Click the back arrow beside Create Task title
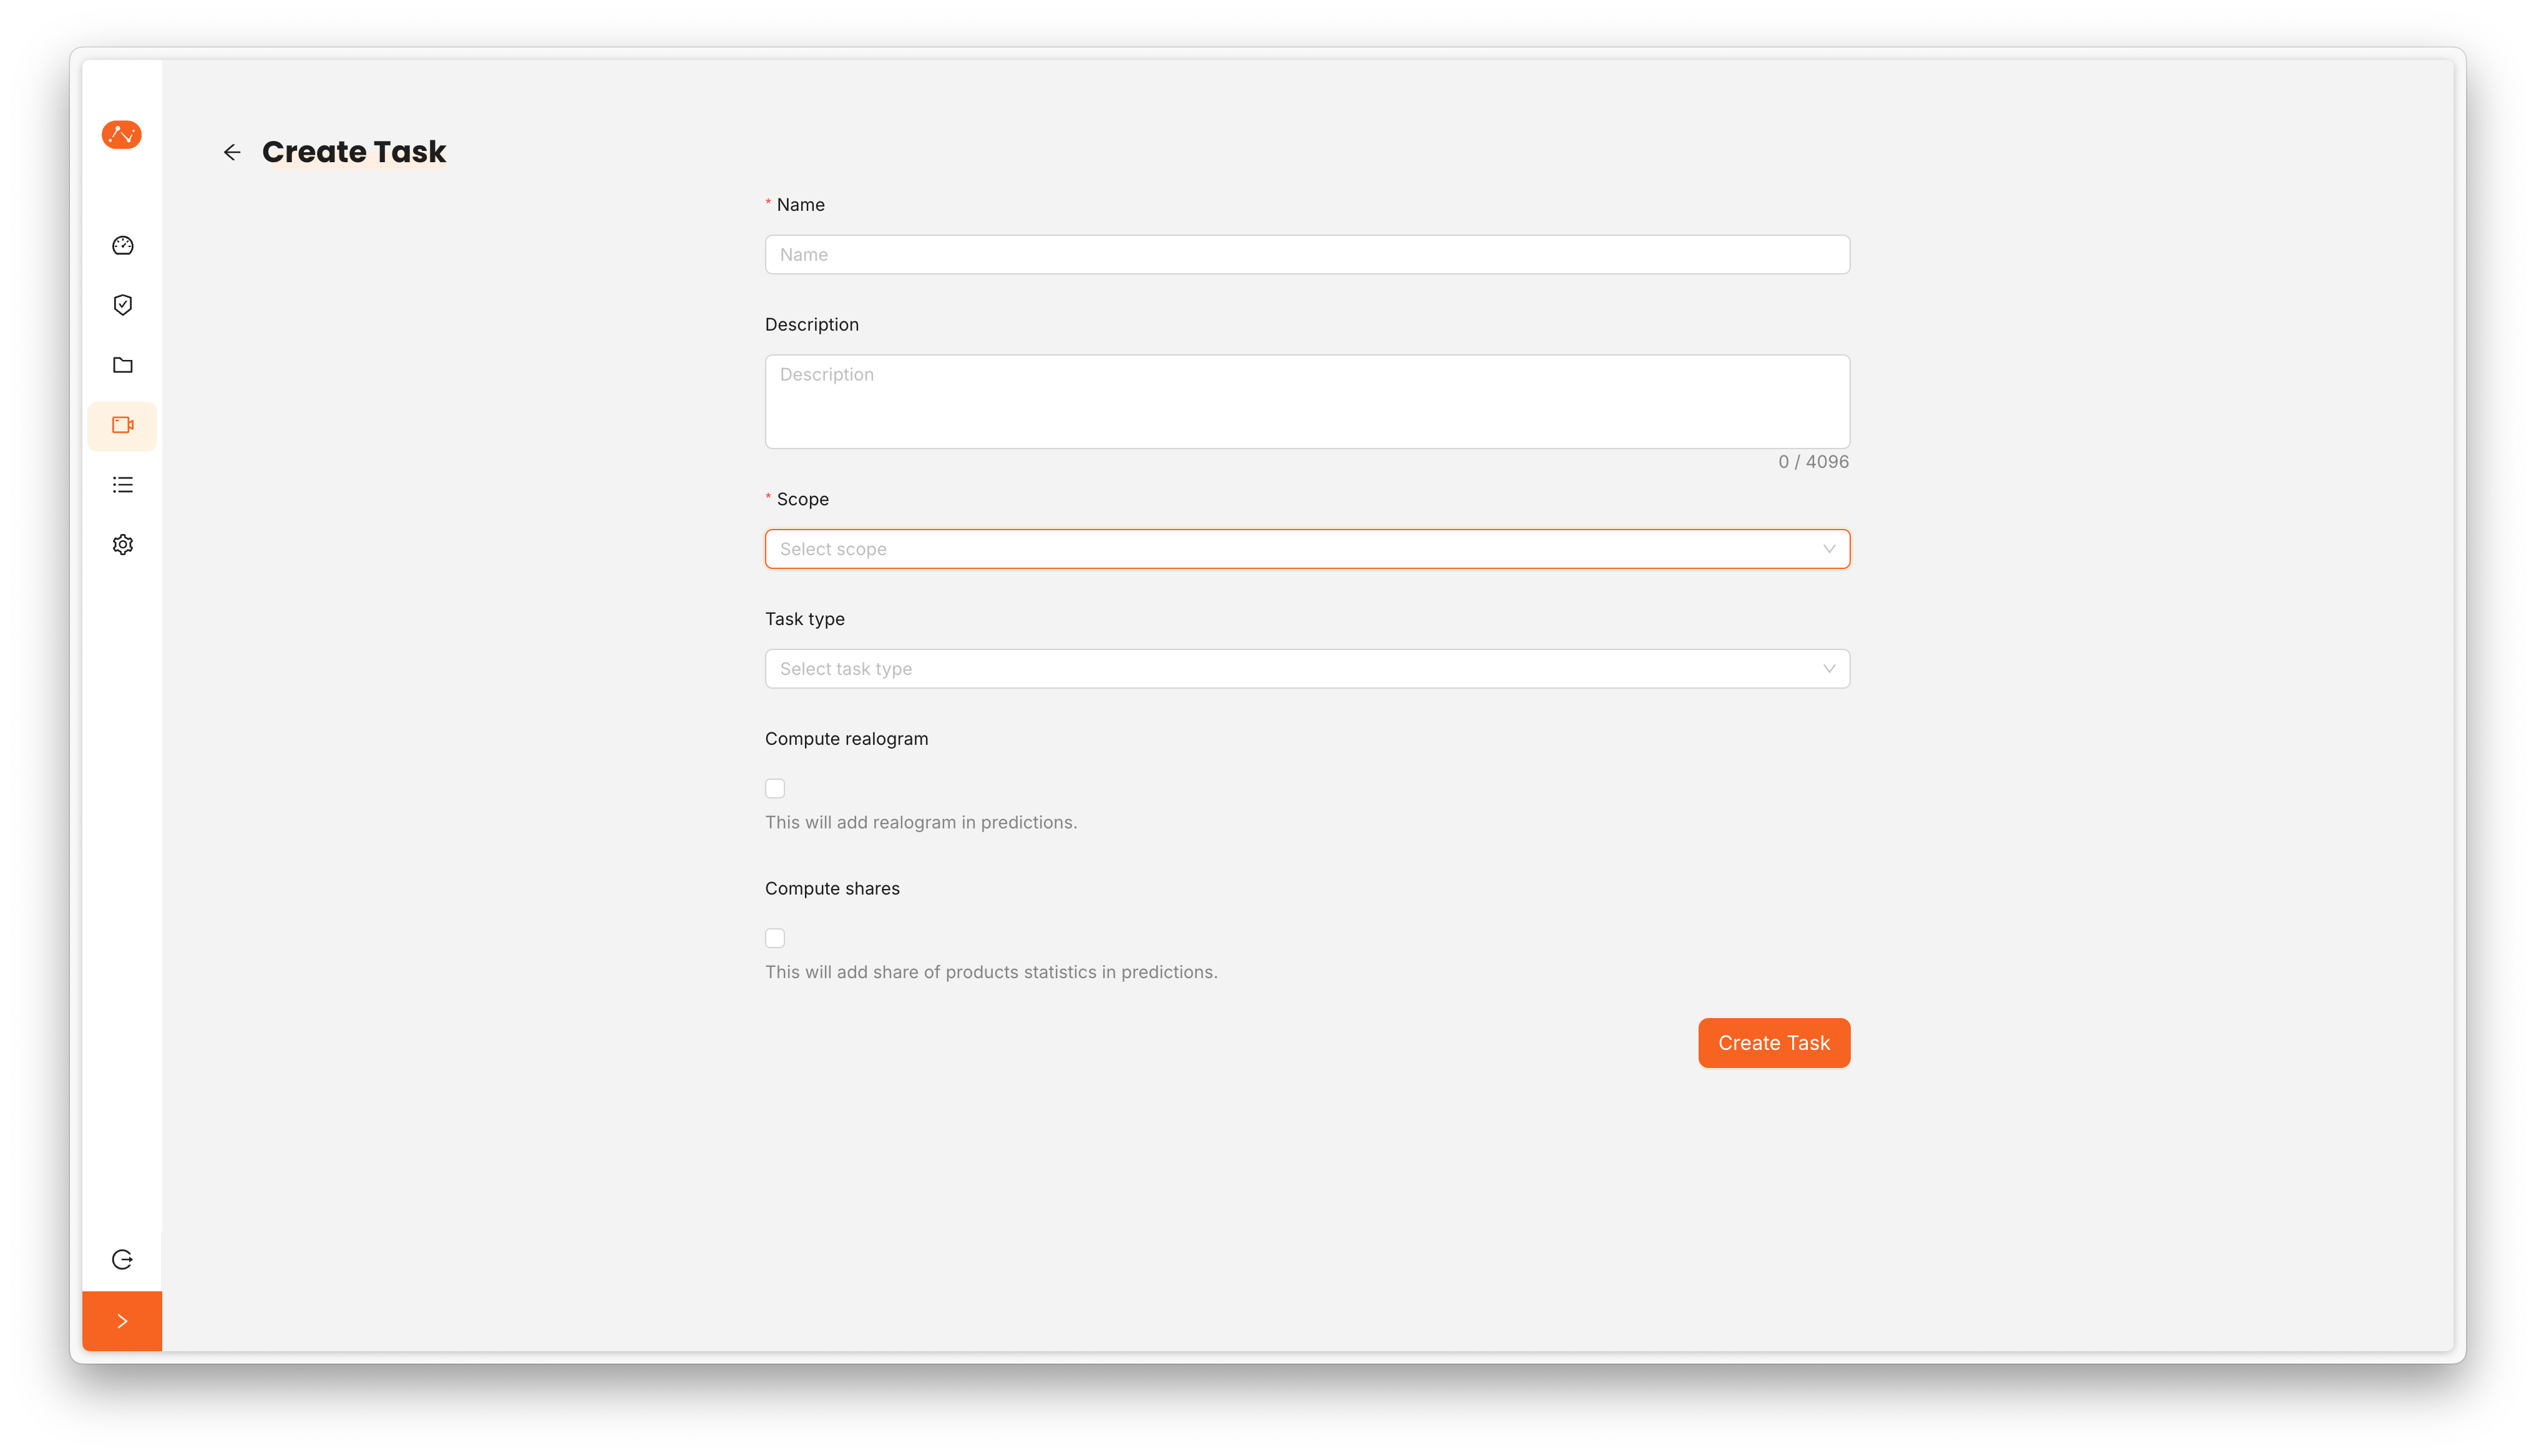The height and width of the screenshot is (1456, 2536). (x=232, y=152)
